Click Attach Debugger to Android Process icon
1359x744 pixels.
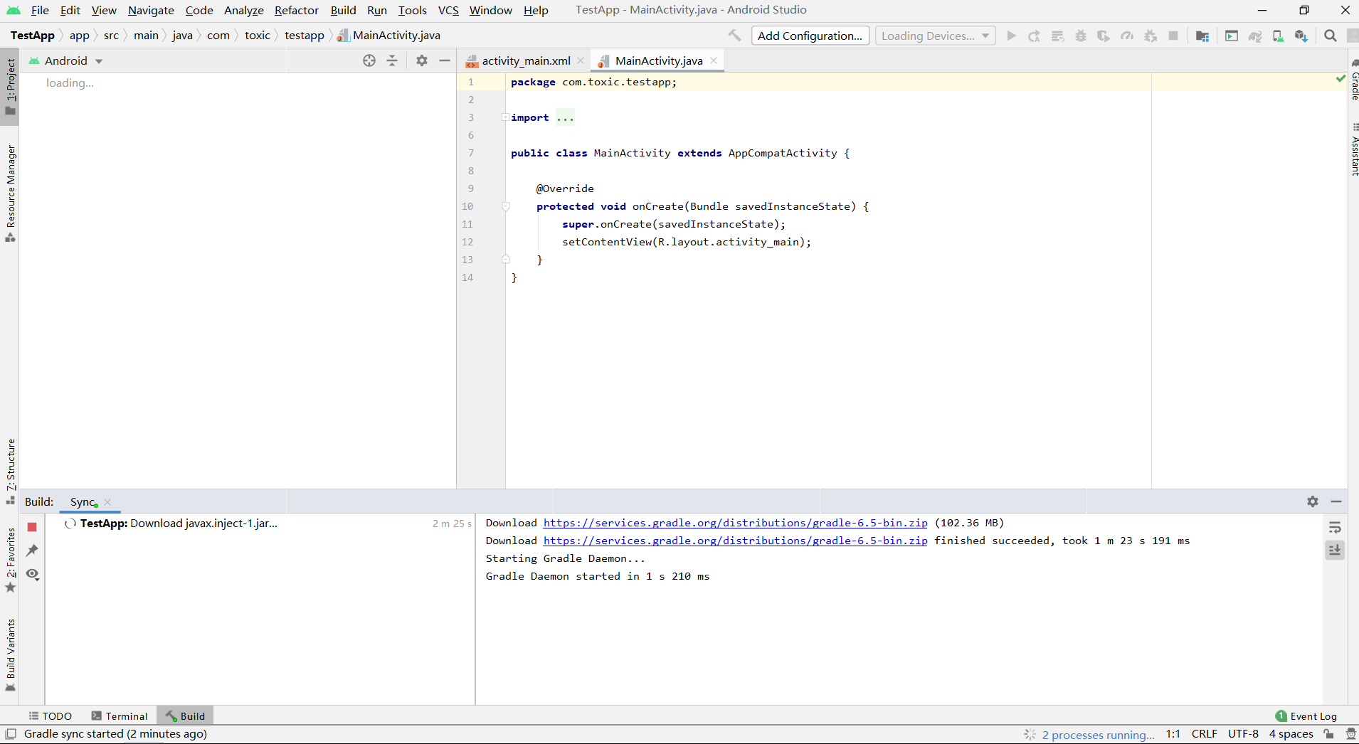(x=1151, y=36)
